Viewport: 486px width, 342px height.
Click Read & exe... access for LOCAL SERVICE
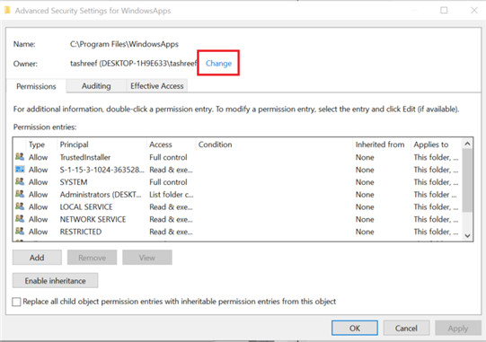coord(171,206)
